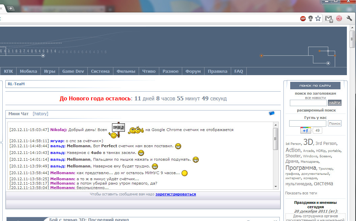Click the 3rd Person tag
This screenshot has width=356, height=221.
click(326, 144)
